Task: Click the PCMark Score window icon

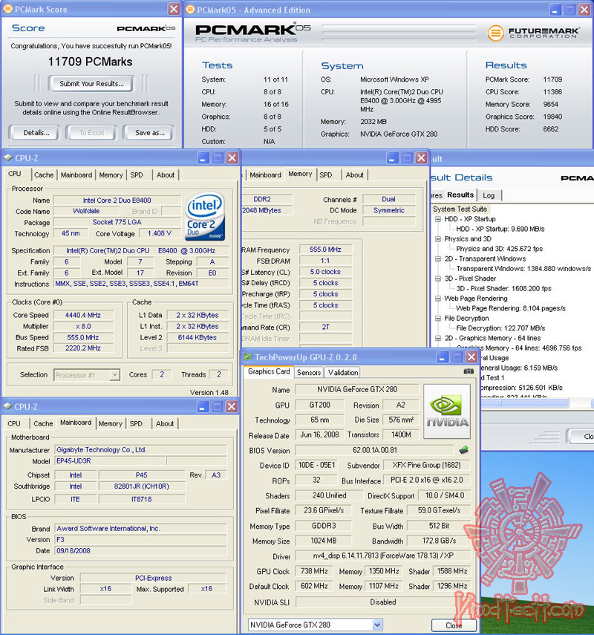Action: 7,9
